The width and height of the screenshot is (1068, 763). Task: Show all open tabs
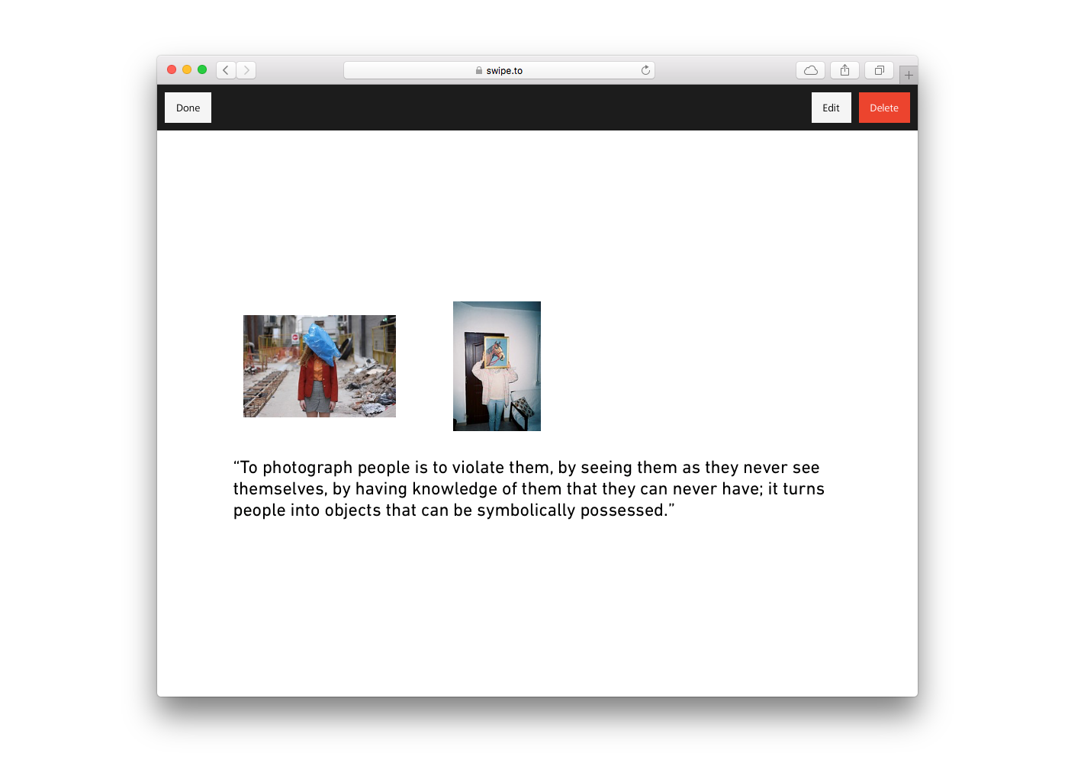[878, 69]
